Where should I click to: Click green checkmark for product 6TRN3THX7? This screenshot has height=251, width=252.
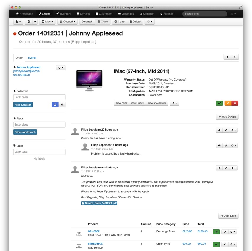click(216, 244)
